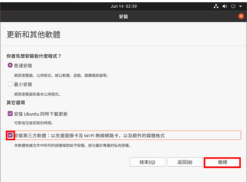Click the 網頁瀏覽器和基本公用程式 description

37,94
